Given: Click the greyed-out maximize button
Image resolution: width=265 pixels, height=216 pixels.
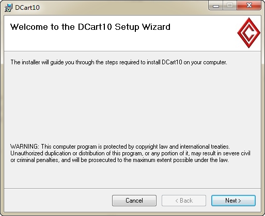Looking at the screenshot, I should 230,6.
